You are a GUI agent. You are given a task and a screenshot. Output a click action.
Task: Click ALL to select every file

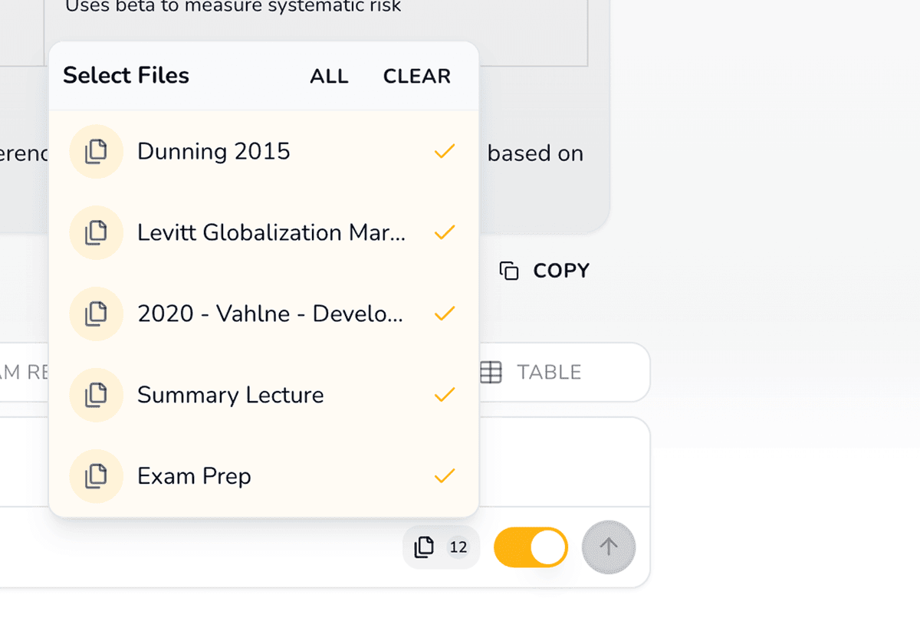click(329, 77)
